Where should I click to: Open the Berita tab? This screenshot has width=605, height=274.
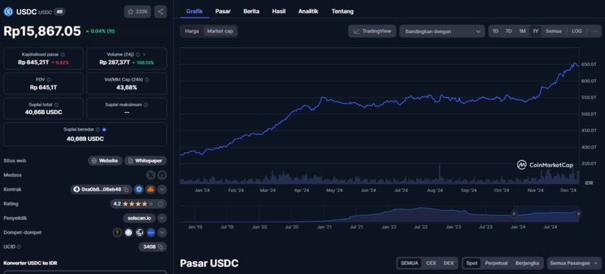[251, 11]
